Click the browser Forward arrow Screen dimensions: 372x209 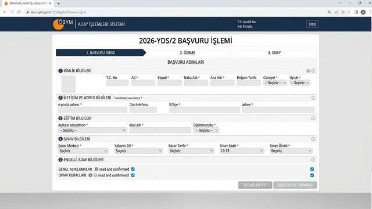coord(12,12)
